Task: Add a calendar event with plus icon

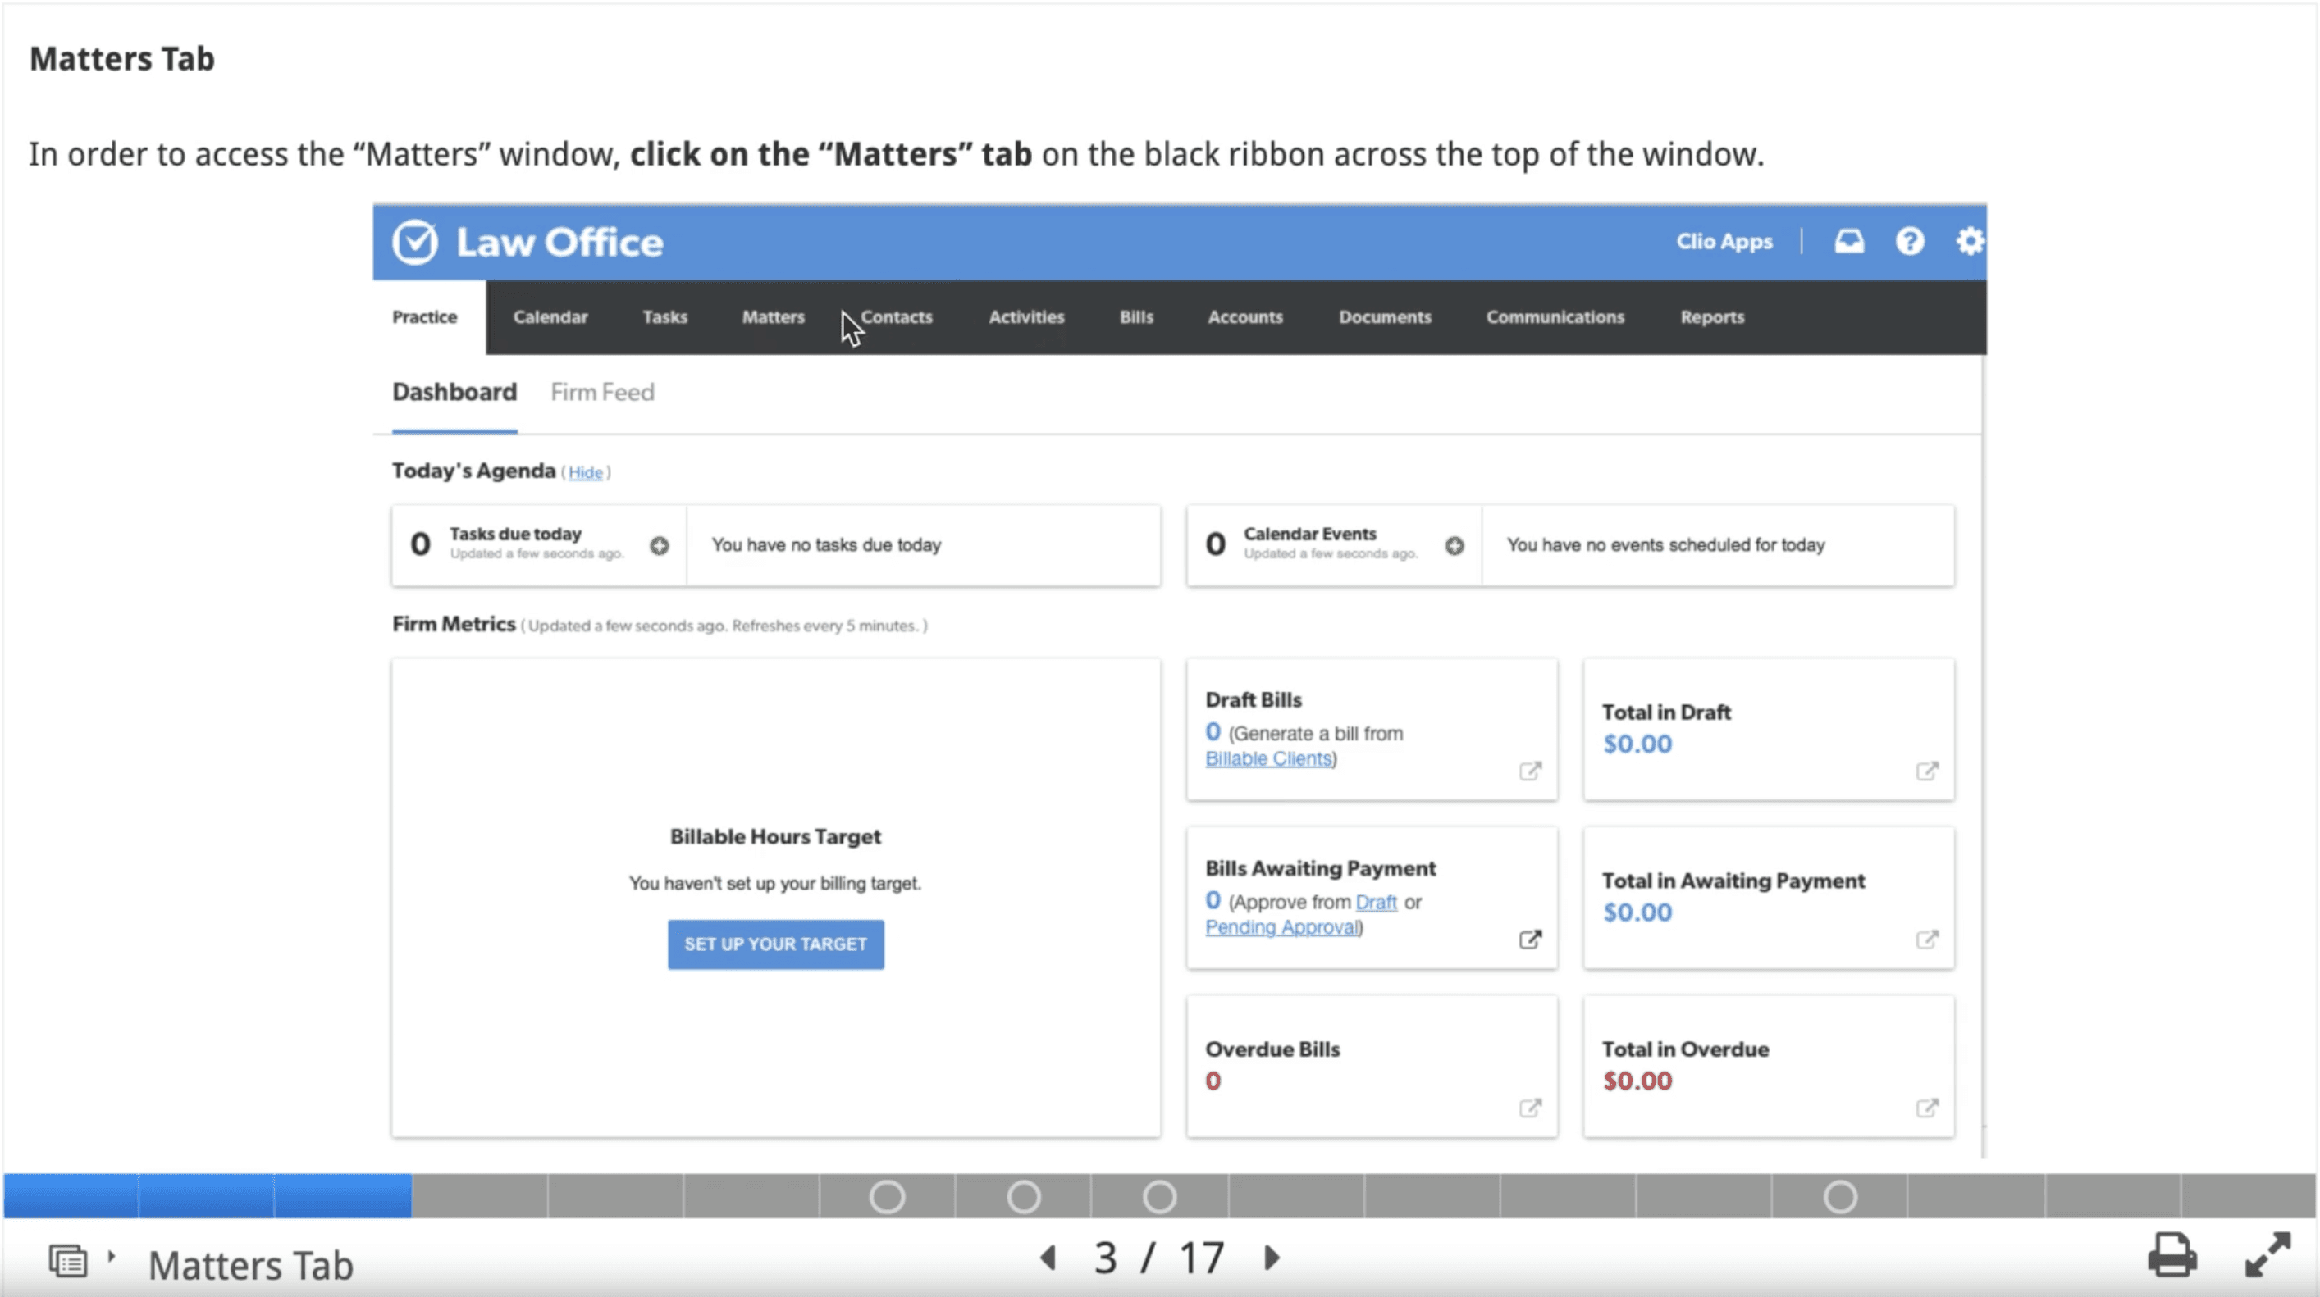Action: tap(1455, 545)
